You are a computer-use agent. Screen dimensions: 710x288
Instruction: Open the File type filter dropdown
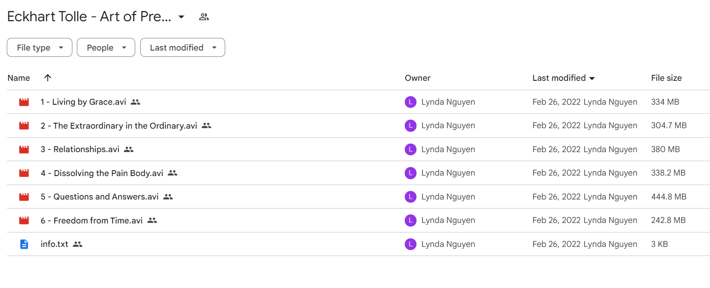coord(39,47)
